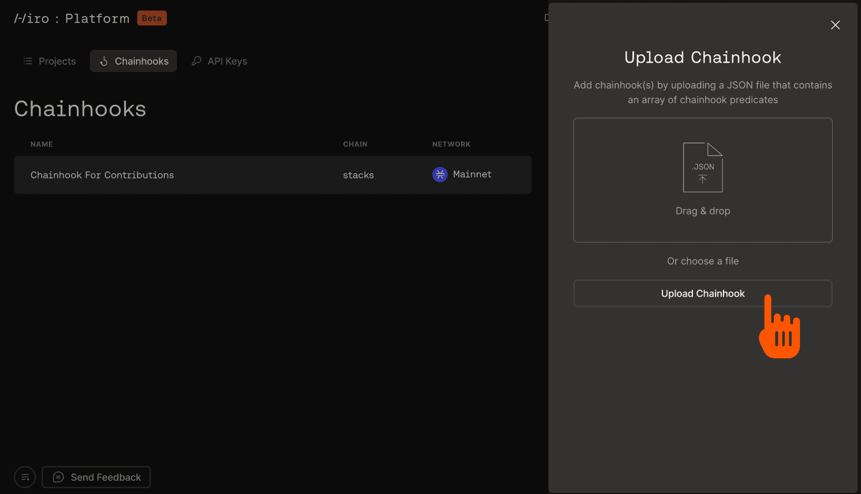Click the Upload Chainhook panel title
861x494 pixels.
coord(702,57)
